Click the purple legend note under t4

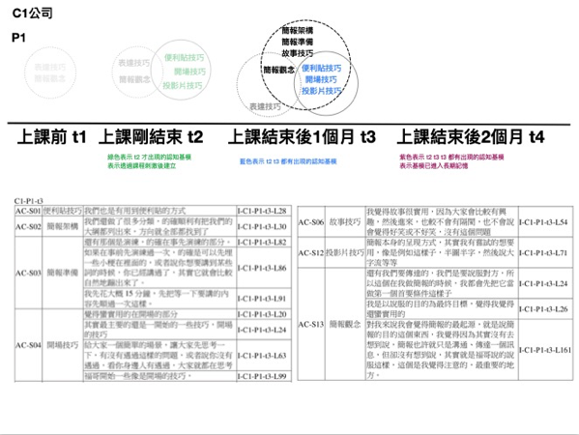click(x=451, y=161)
